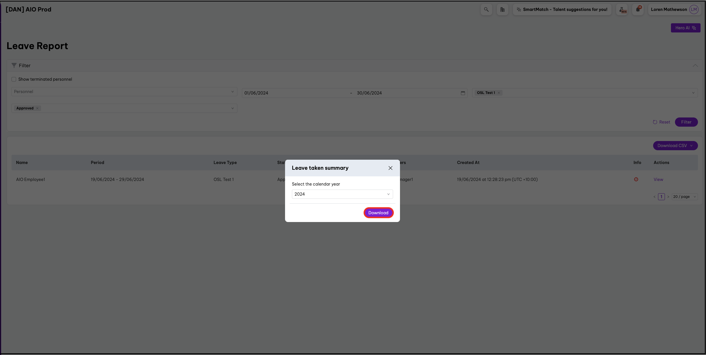706x355 pixels.
Task: Click the Download button in dialog
Action: [x=378, y=213]
